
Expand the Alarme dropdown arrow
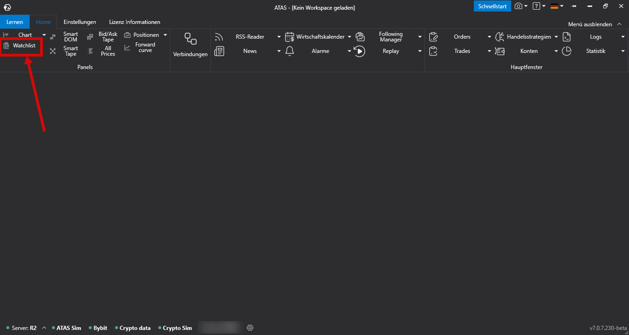click(x=349, y=51)
